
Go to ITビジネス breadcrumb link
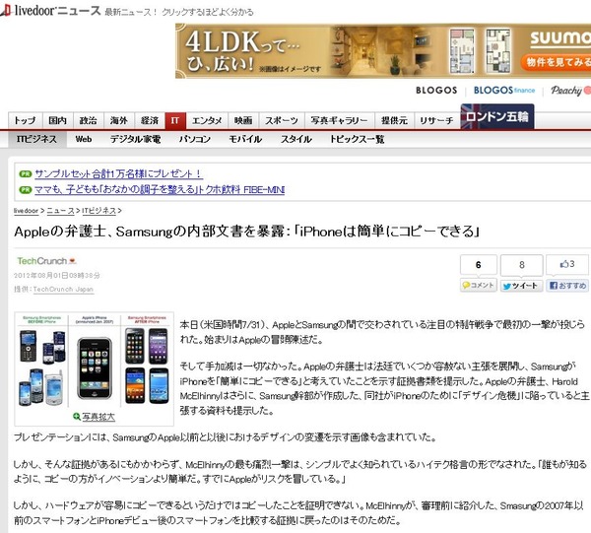[98, 211]
